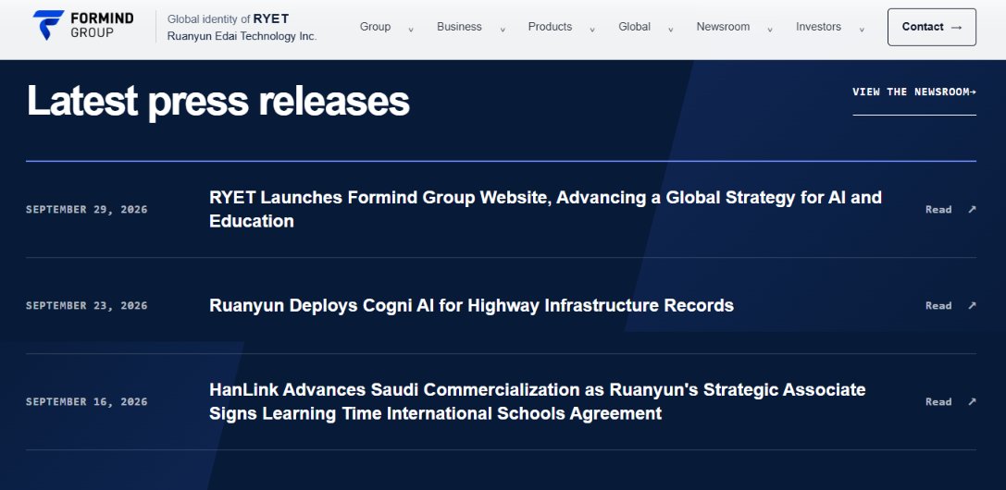Click the arrow icon beside the September 16 Read link
Image resolution: width=1006 pixels, height=490 pixels.
point(972,401)
